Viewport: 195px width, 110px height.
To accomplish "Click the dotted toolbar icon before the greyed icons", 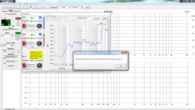I will click(41, 7).
